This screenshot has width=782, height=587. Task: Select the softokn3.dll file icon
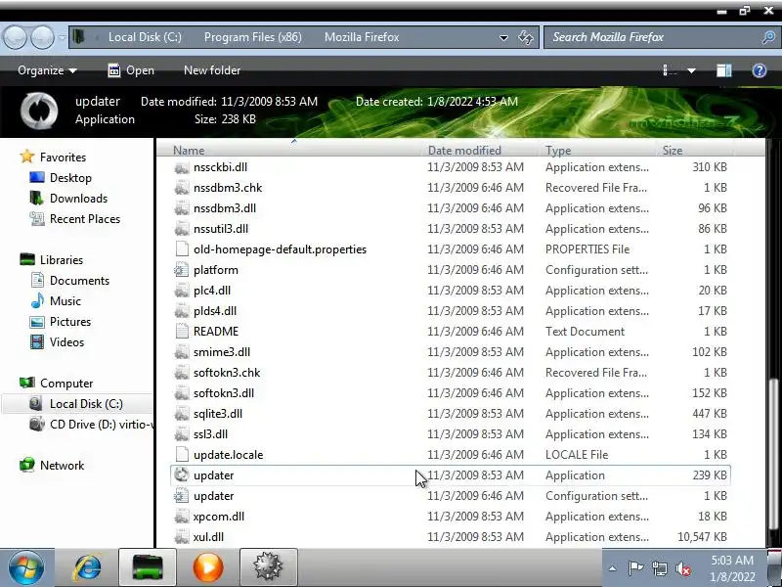click(x=182, y=393)
